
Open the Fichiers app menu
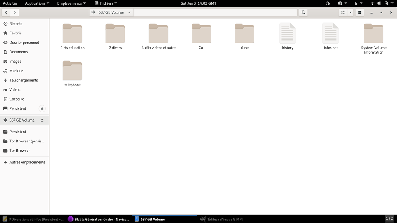pyautogui.click(x=106, y=3)
